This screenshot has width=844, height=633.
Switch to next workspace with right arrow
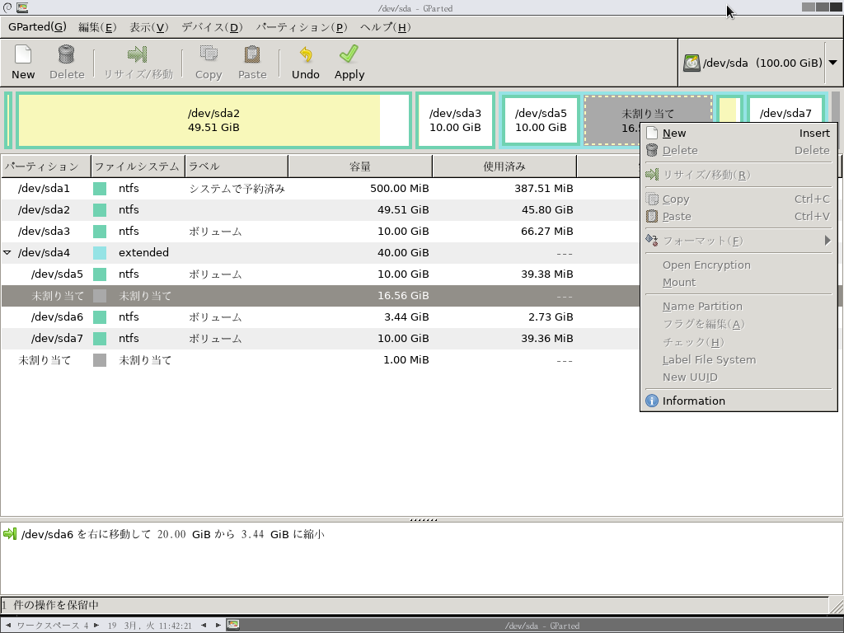pyautogui.click(x=96, y=626)
